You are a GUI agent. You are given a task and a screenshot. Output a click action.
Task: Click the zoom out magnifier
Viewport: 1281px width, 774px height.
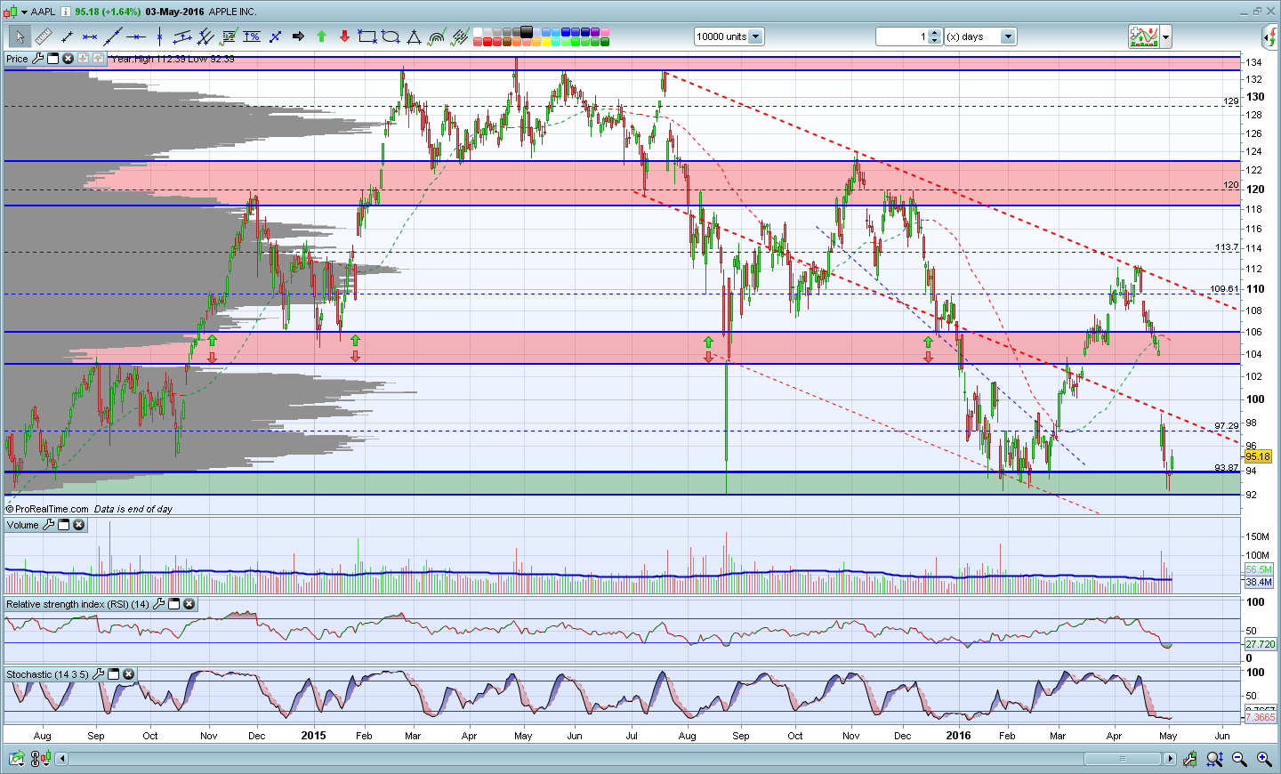click(1239, 759)
